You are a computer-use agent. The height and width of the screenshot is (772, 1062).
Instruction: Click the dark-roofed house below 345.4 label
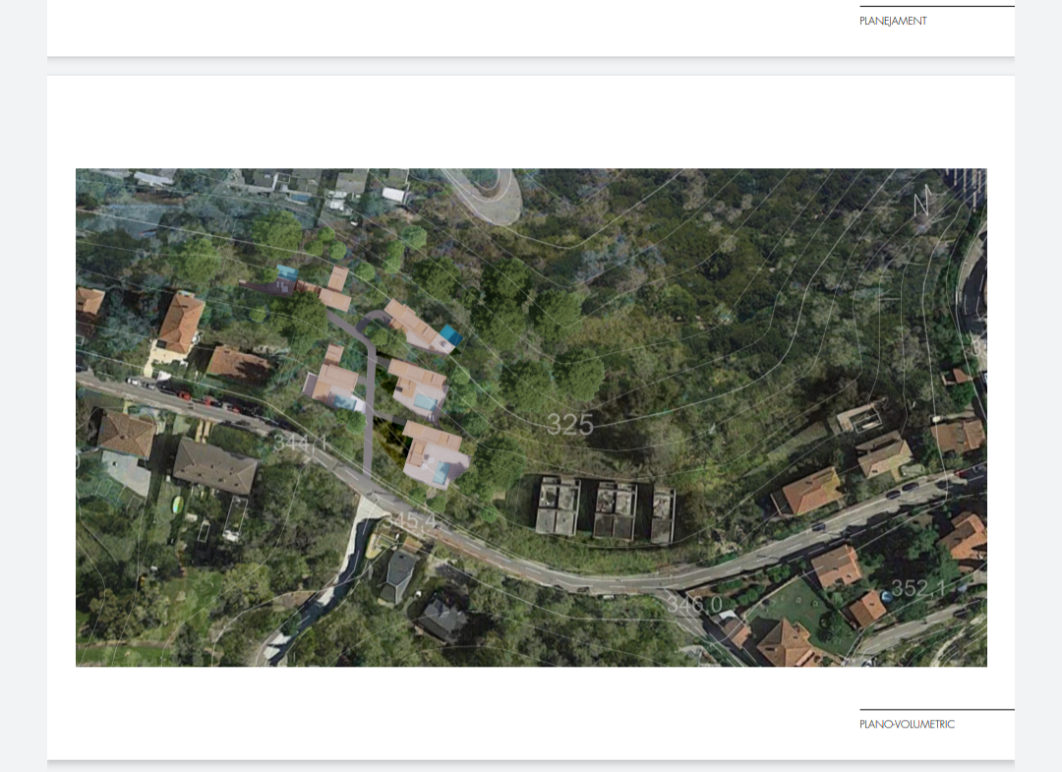click(x=398, y=575)
